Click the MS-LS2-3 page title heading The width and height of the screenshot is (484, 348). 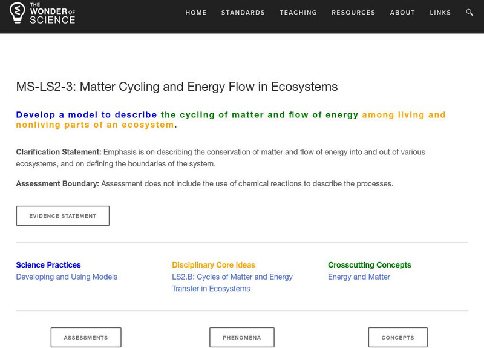click(x=177, y=87)
